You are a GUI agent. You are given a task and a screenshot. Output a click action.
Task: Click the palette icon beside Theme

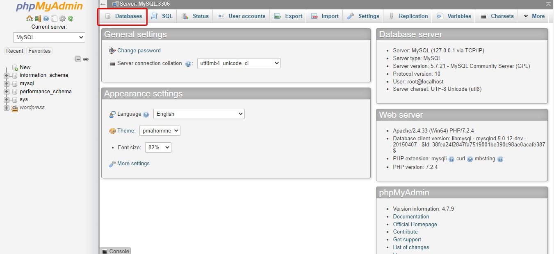coord(112,131)
